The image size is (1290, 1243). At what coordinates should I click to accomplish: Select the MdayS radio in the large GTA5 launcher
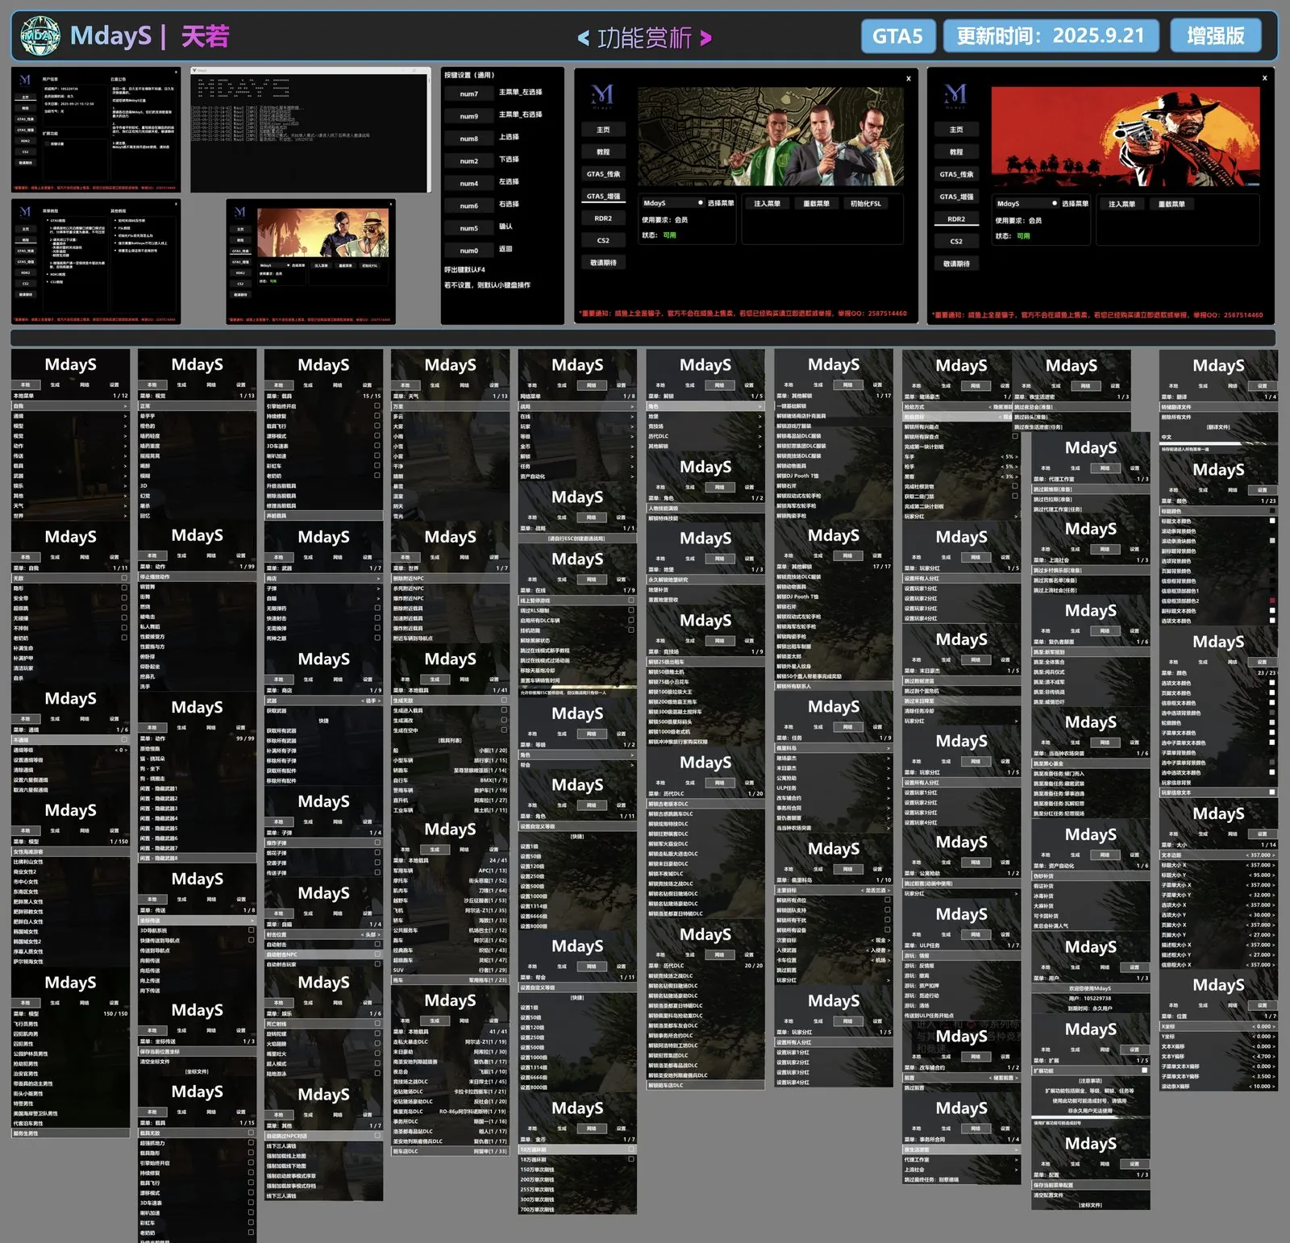(700, 203)
